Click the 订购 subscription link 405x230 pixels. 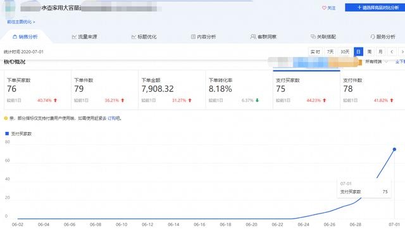click(111, 118)
